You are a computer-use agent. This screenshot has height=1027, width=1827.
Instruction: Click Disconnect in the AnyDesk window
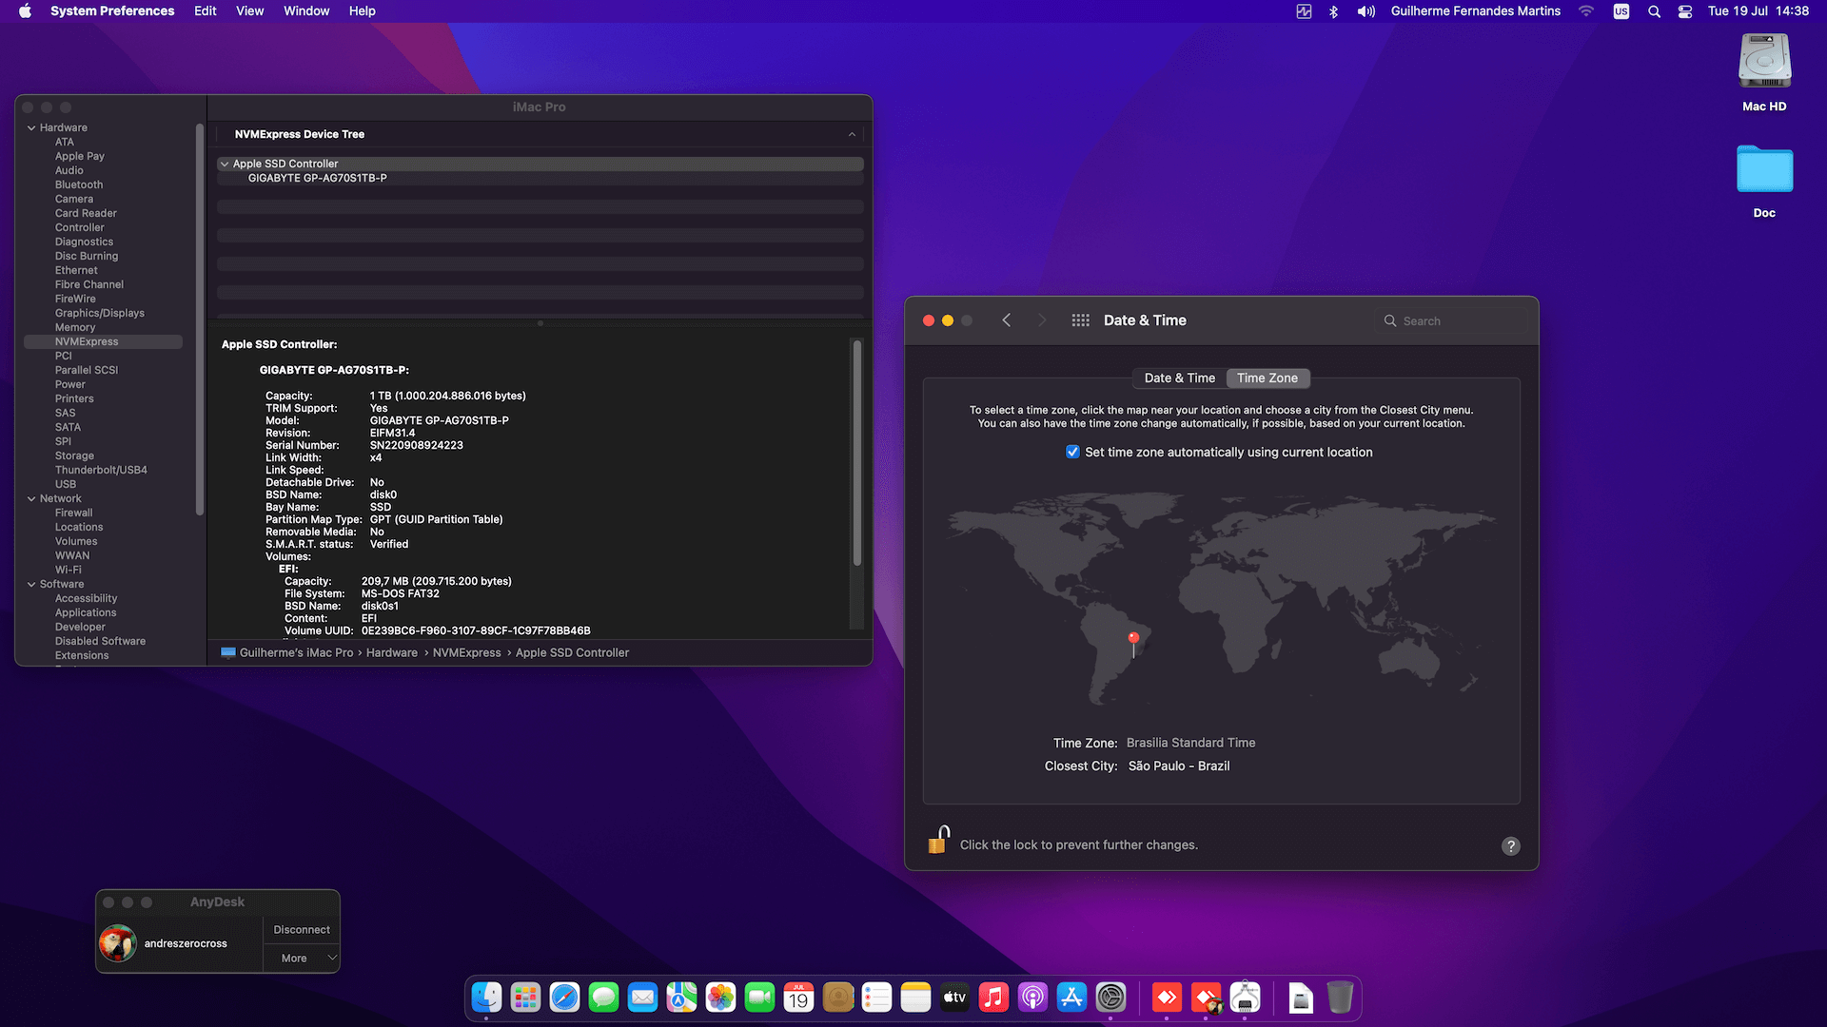tap(302, 930)
